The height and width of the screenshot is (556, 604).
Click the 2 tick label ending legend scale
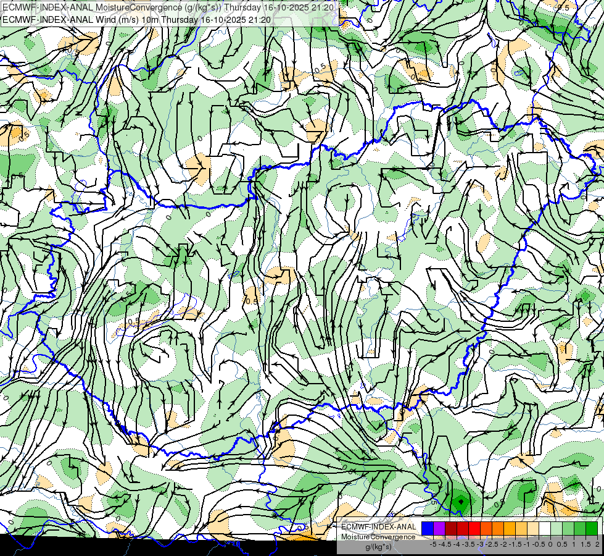(x=597, y=544)
